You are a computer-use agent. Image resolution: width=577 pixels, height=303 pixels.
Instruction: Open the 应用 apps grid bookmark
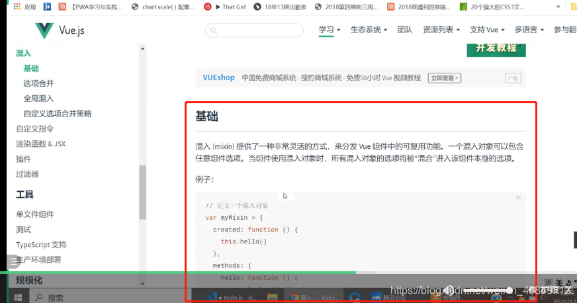pos(24,7)
